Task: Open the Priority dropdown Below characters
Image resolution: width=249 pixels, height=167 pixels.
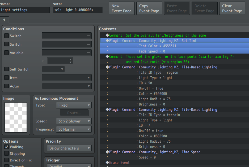Action: (69, 148)
